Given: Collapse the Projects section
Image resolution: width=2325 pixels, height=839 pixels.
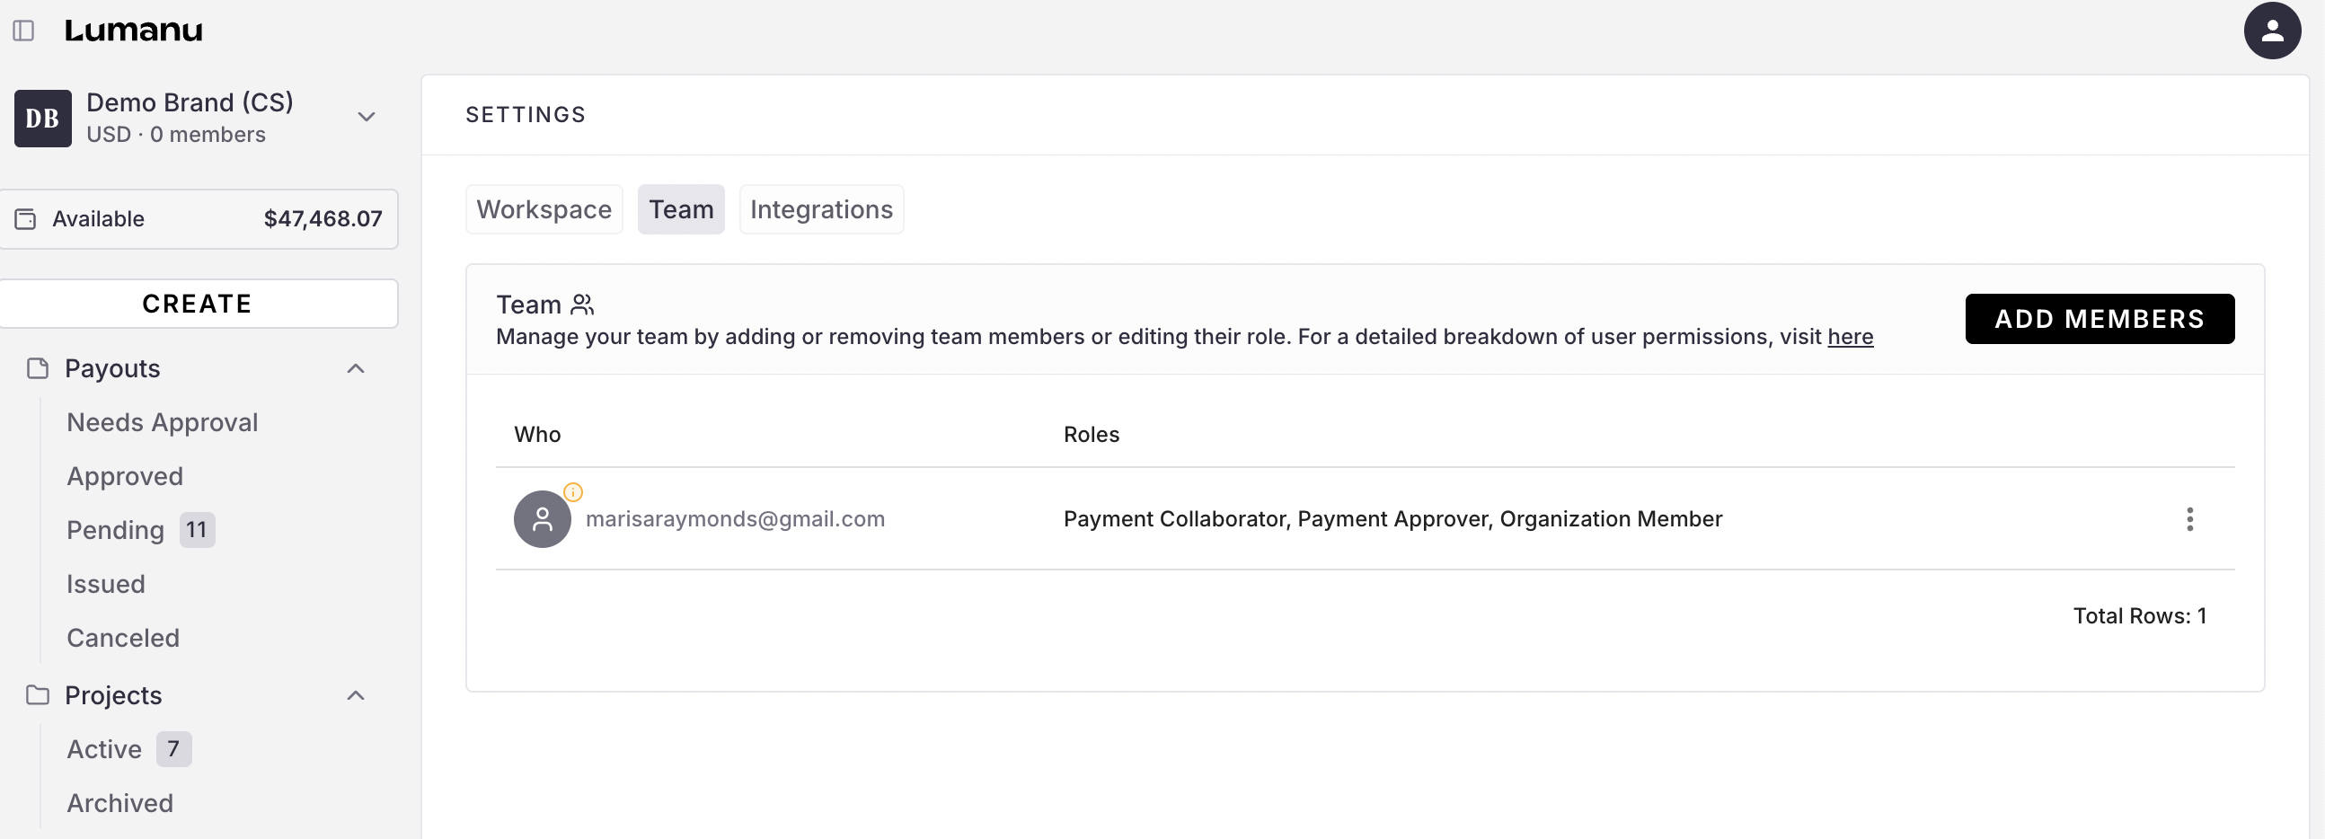Looking at the screenshot, I should (x=356, y=694).
